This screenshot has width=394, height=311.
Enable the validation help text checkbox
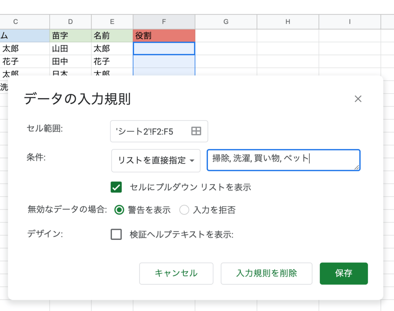point(116,234)
